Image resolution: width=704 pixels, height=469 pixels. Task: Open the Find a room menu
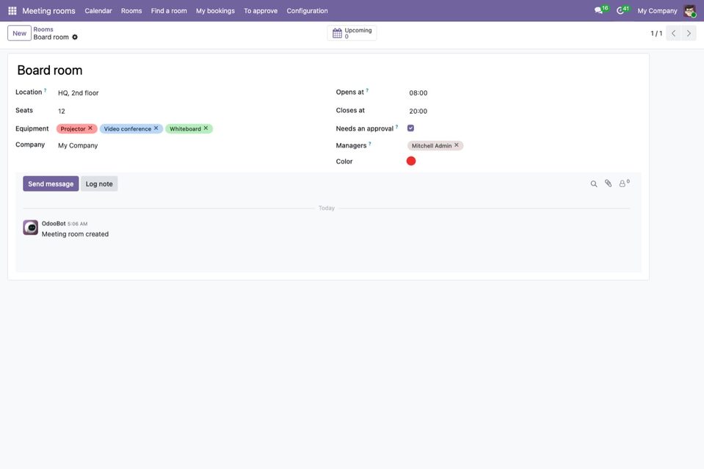point(169,11)
